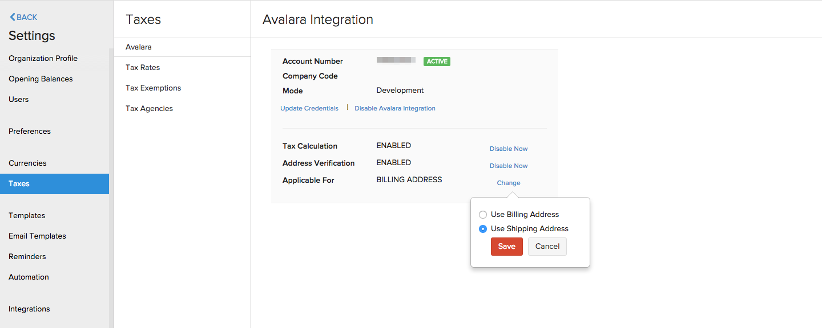Open Organization Profile settings
Viewport: 822px width, 328px height.
[x=42, y=58]
